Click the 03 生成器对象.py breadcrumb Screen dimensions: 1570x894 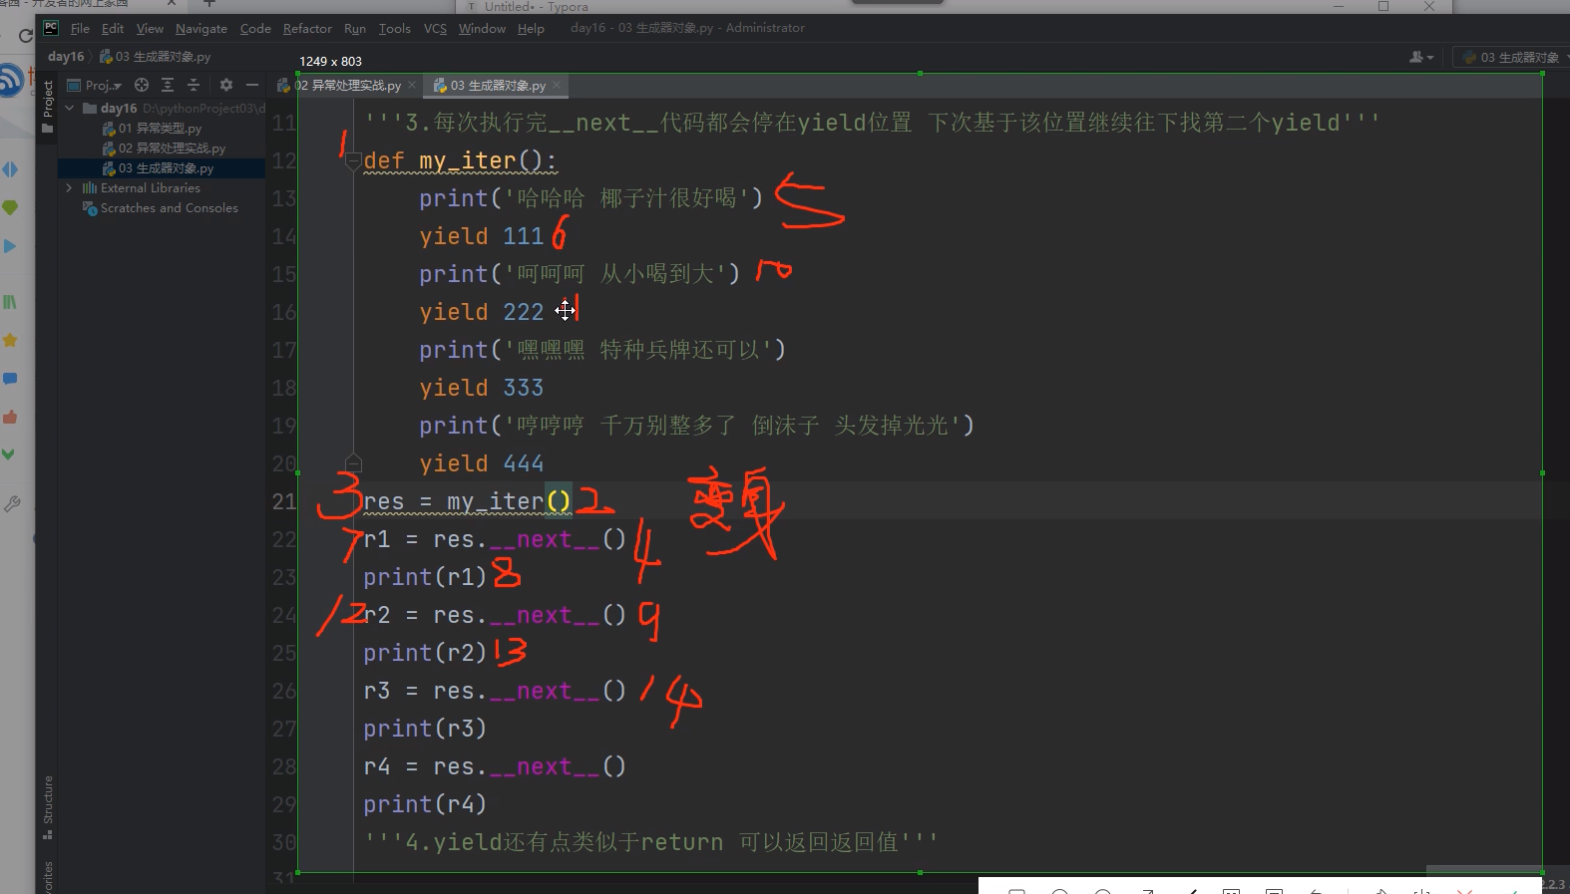pyautogui.click(x=156, y=57)
